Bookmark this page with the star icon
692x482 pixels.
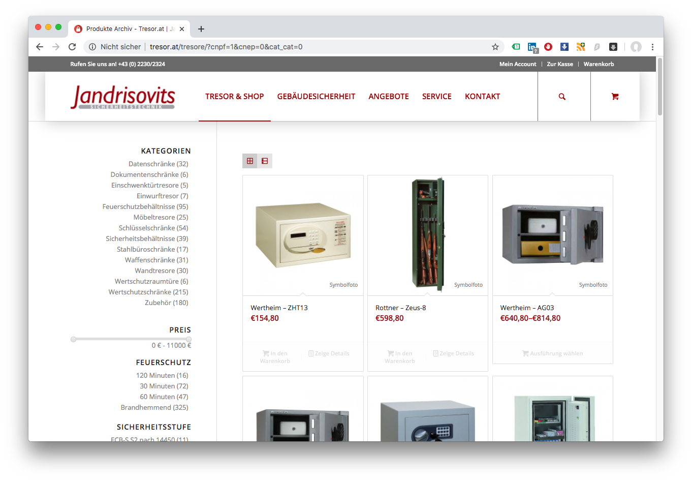tap(495, 47)
